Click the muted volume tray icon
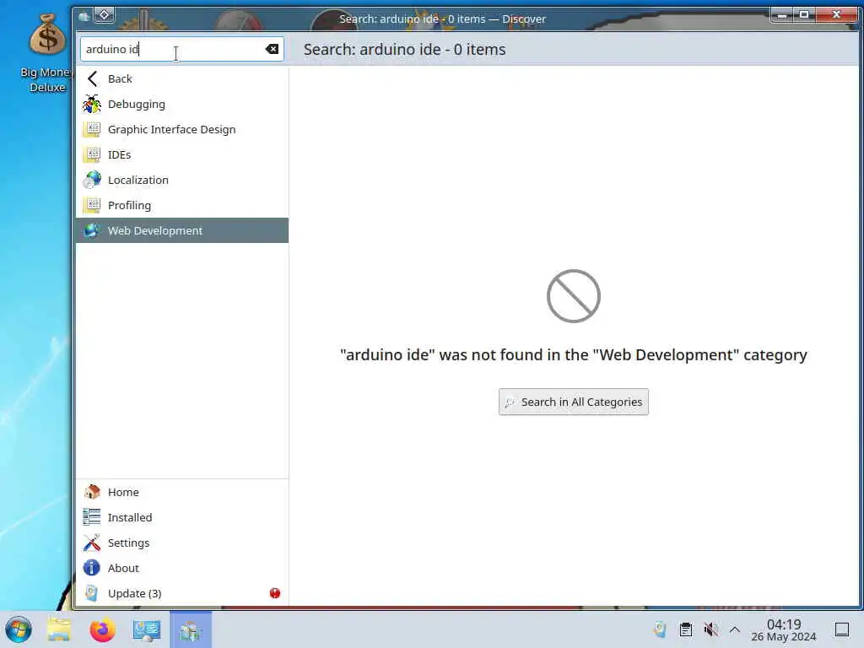This screenshot has width=864, height=648. tap(710, 629)
